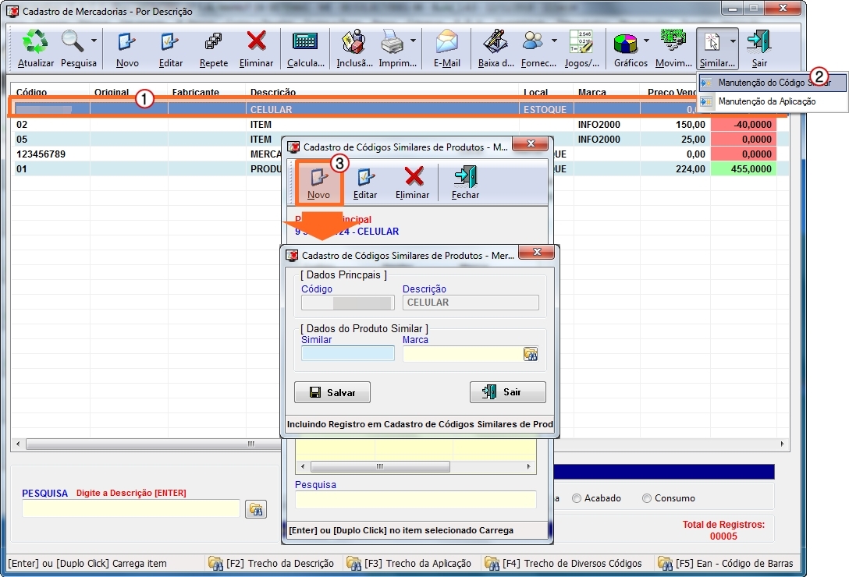This screenshot has width=849, height=577.
Task: Choose Manutenção do Código Similar menu item
Action: coord(773,83)
